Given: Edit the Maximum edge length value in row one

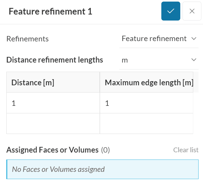Looking at the screenshot, I should click(x=147, y=103).
